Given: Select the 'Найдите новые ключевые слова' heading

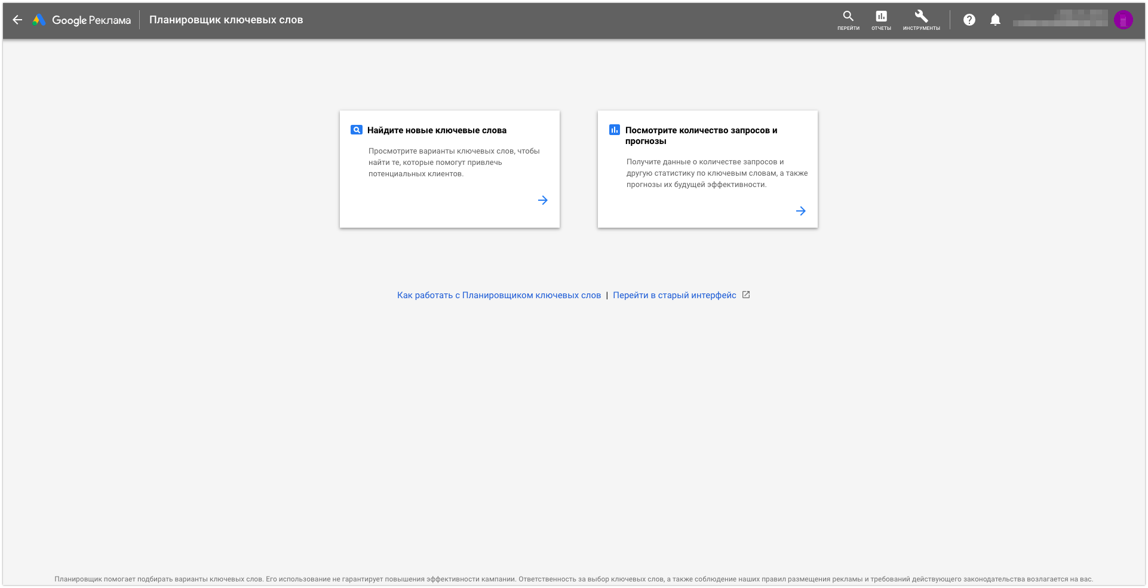Looking at the screenshot, I should pyautogui.click(x=437, y=130).
